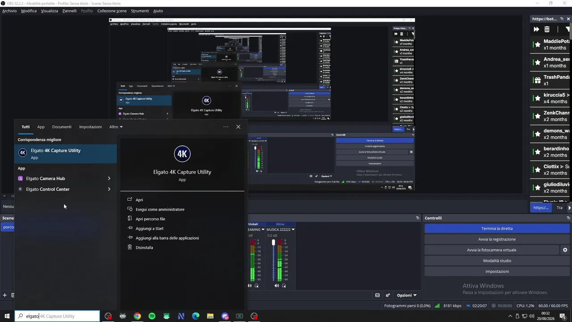572x322 pixels.
Task: Select the Tra dock tab
Action: [x=559, y=208]
